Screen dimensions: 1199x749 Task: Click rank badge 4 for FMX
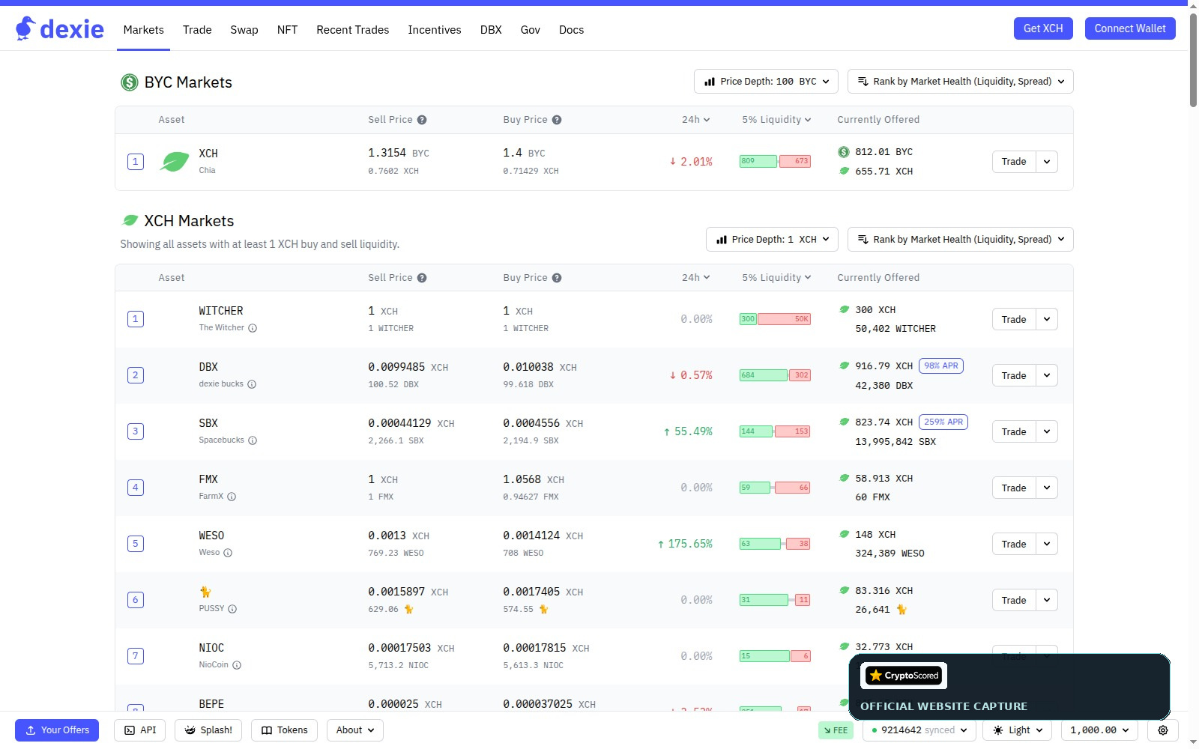[136, 488]
